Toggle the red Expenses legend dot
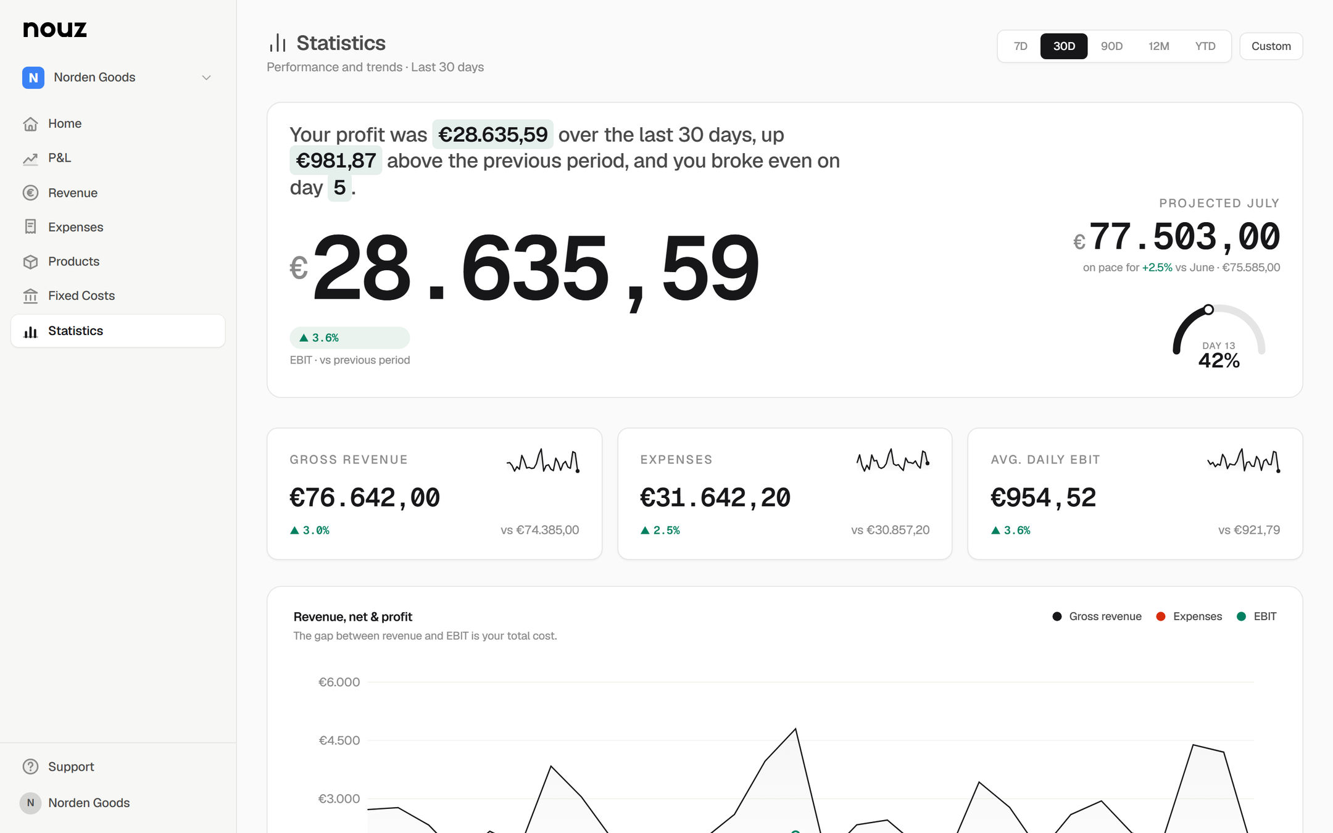This screenshot has width=1333, height=833. coord(1160,616)
